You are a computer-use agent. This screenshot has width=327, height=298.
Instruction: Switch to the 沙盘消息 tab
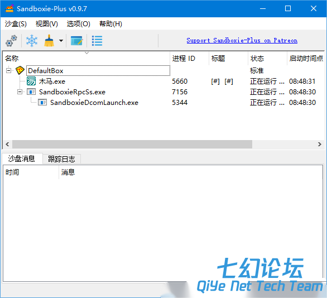coord(22,158)
